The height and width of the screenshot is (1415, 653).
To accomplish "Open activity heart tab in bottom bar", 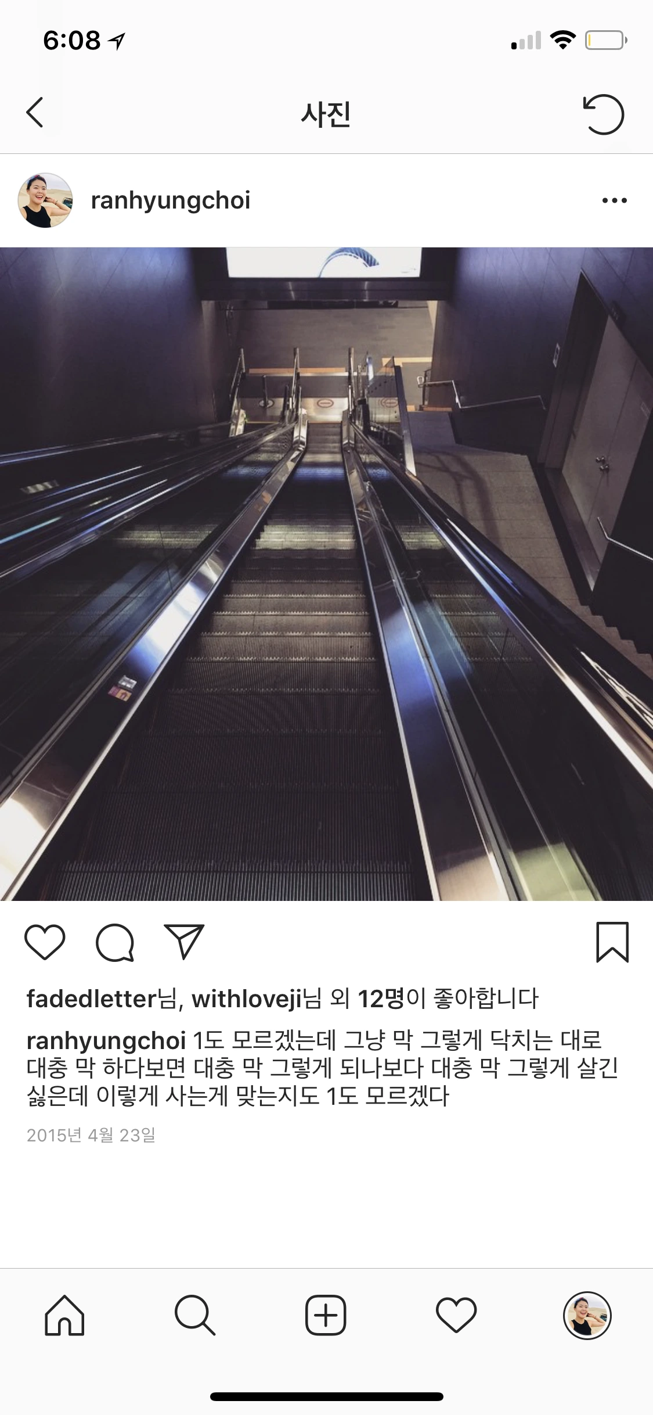I will point(456,1316).
